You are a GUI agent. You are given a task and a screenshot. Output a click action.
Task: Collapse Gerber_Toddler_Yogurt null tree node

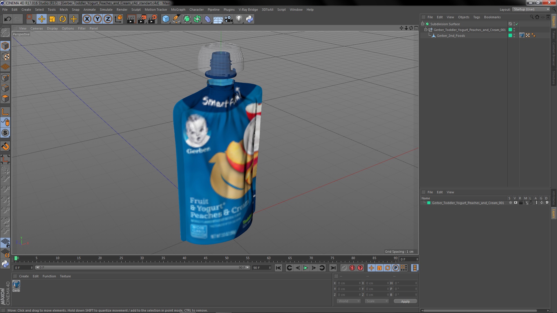coord(426,30)
